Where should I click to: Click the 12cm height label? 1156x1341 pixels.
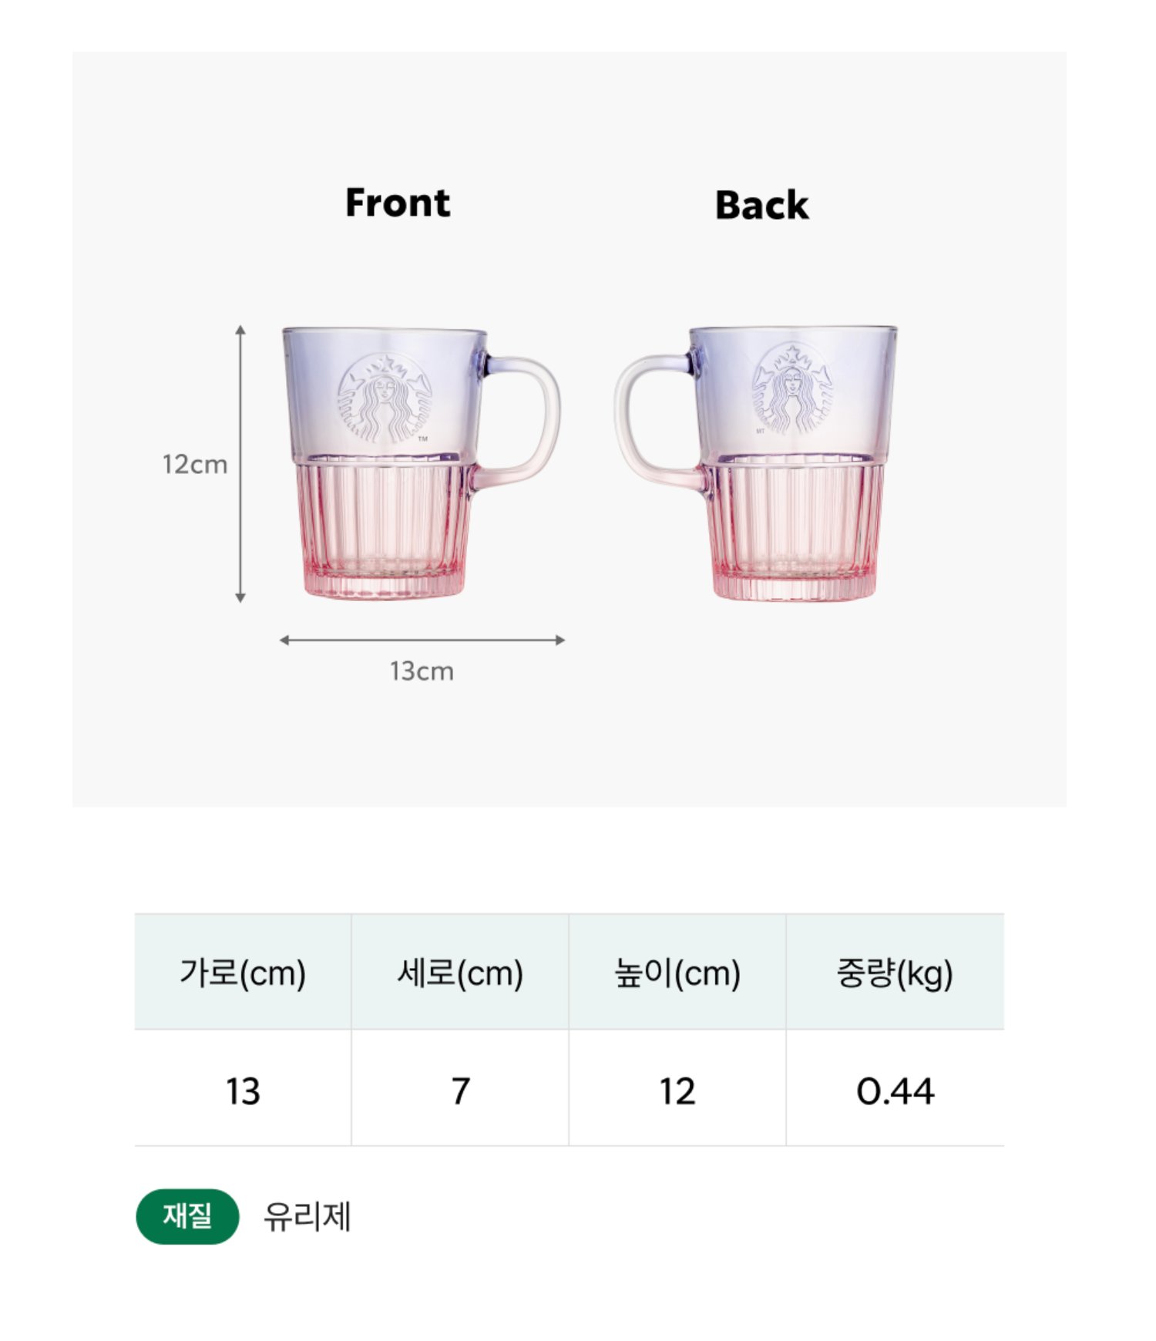[x=195, y=464]
